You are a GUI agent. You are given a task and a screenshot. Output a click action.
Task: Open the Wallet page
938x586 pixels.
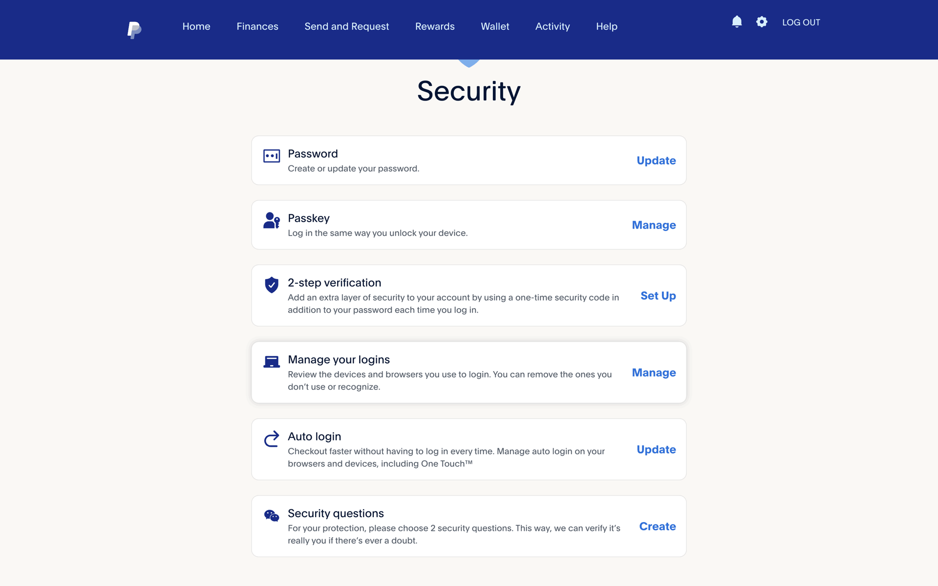(x=495, y=26)
